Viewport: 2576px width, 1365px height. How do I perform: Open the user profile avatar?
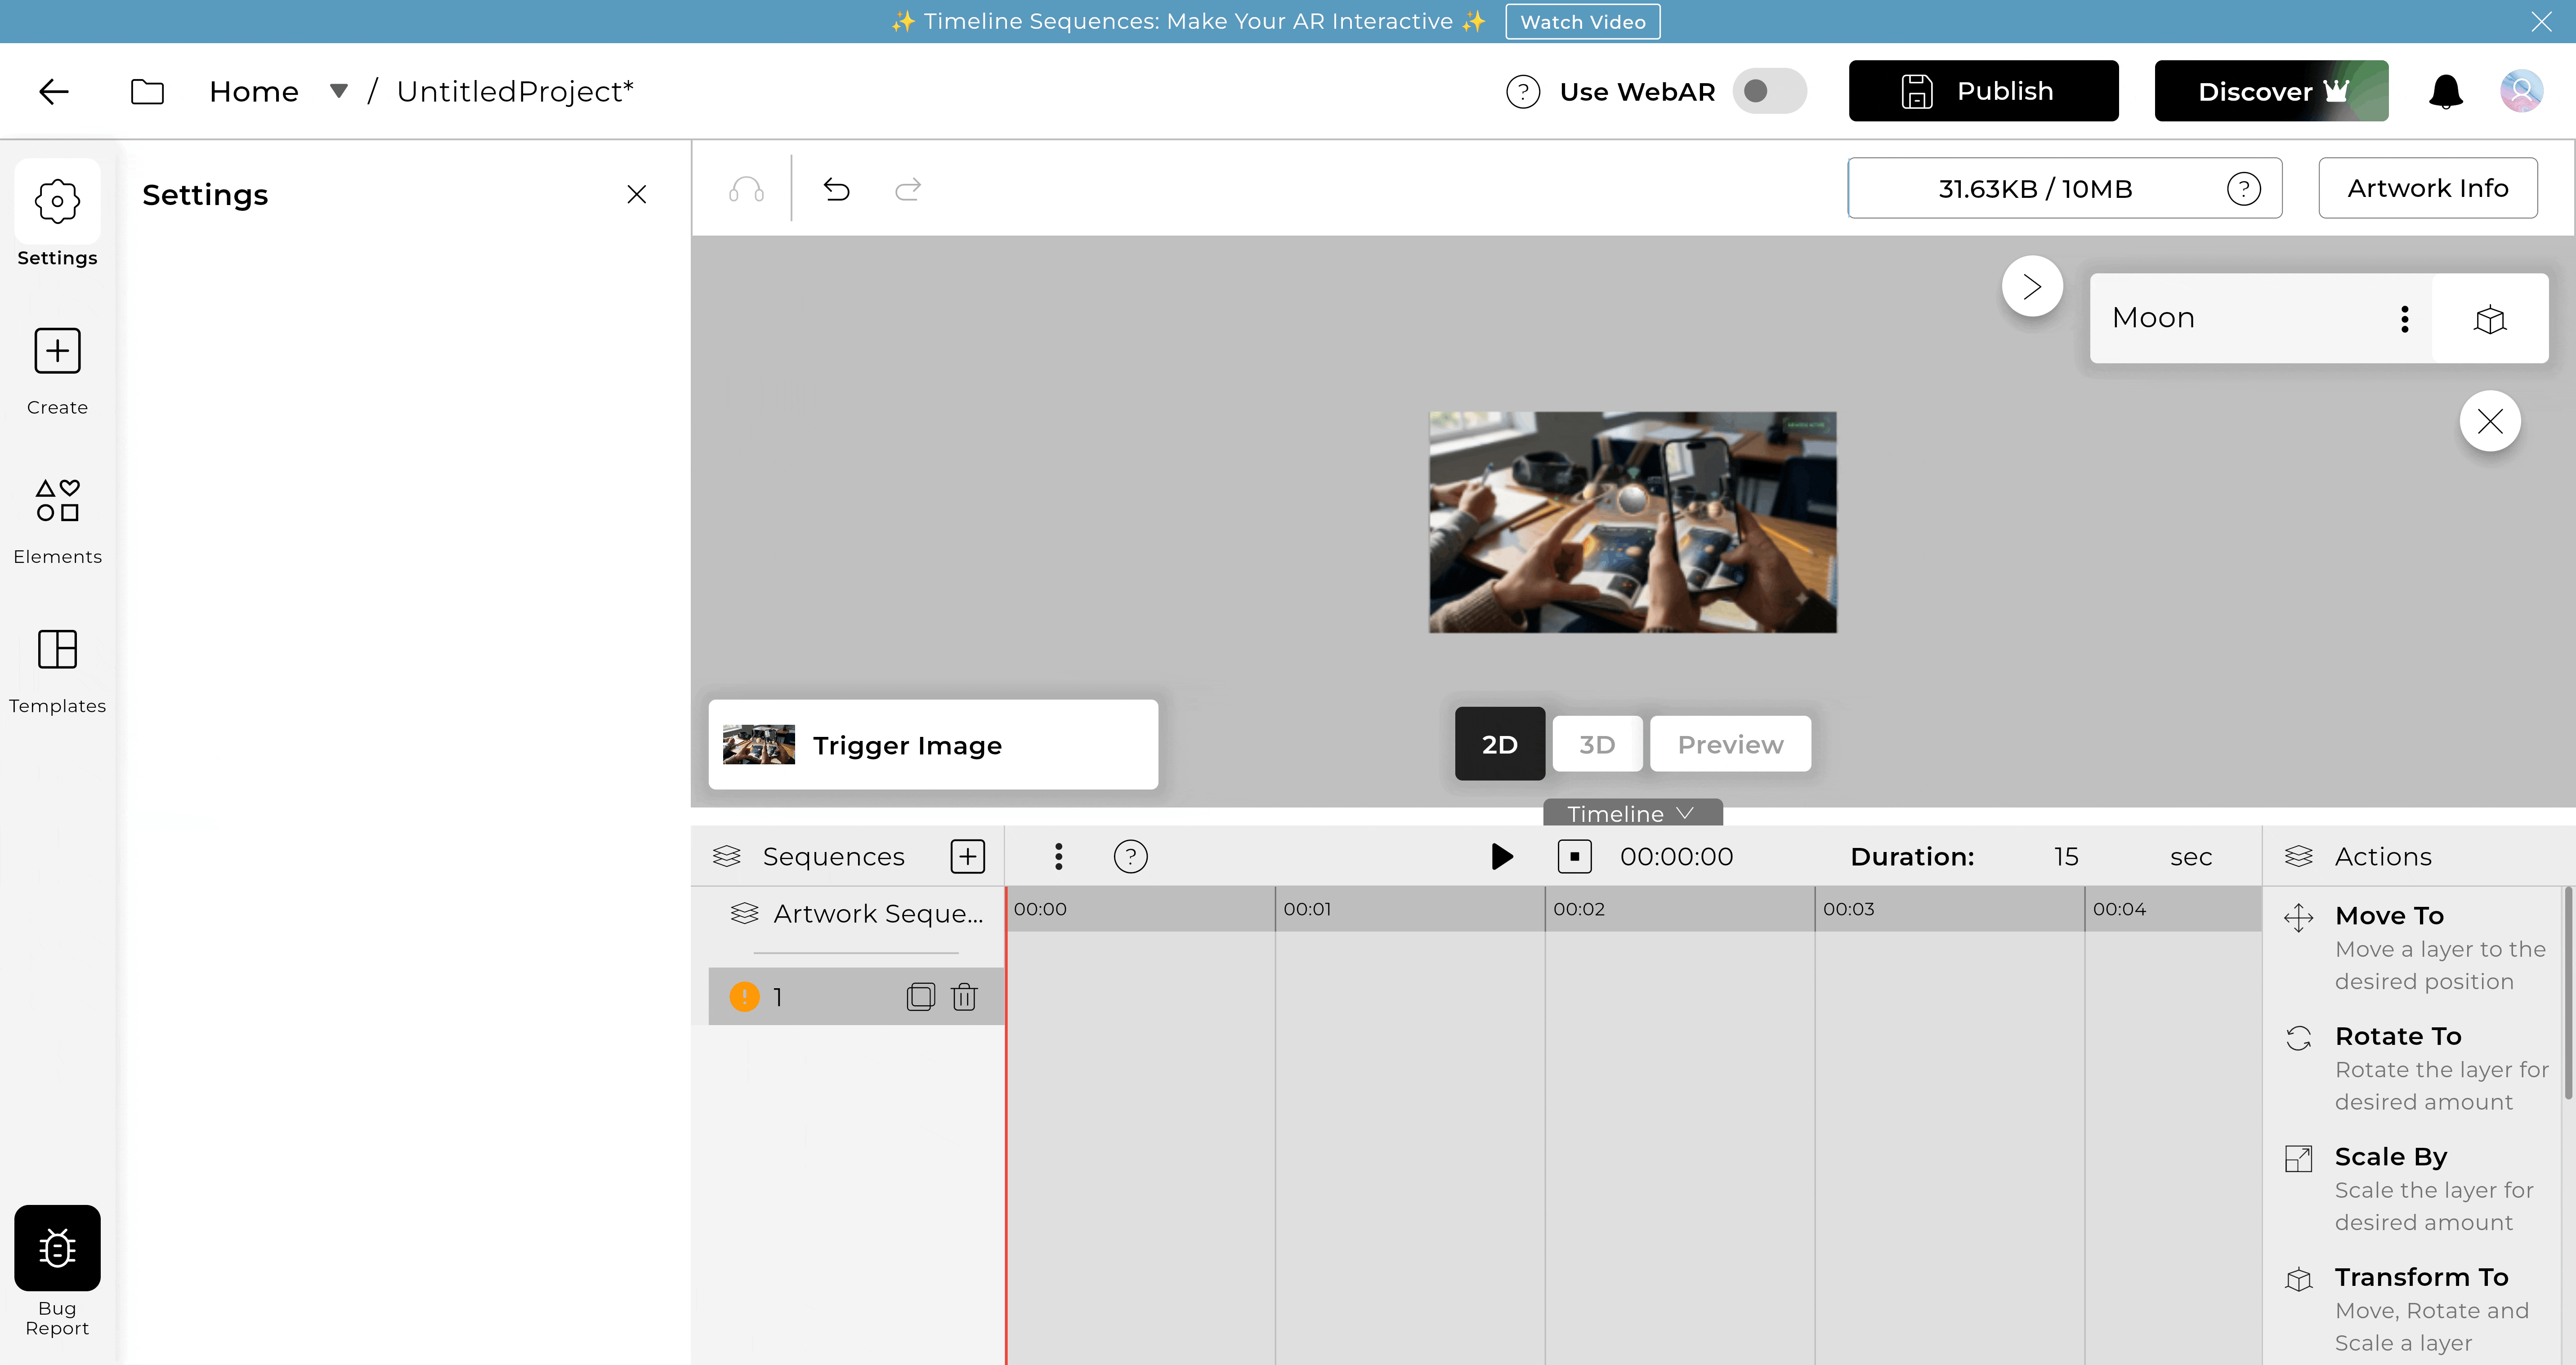point(2521,91)
